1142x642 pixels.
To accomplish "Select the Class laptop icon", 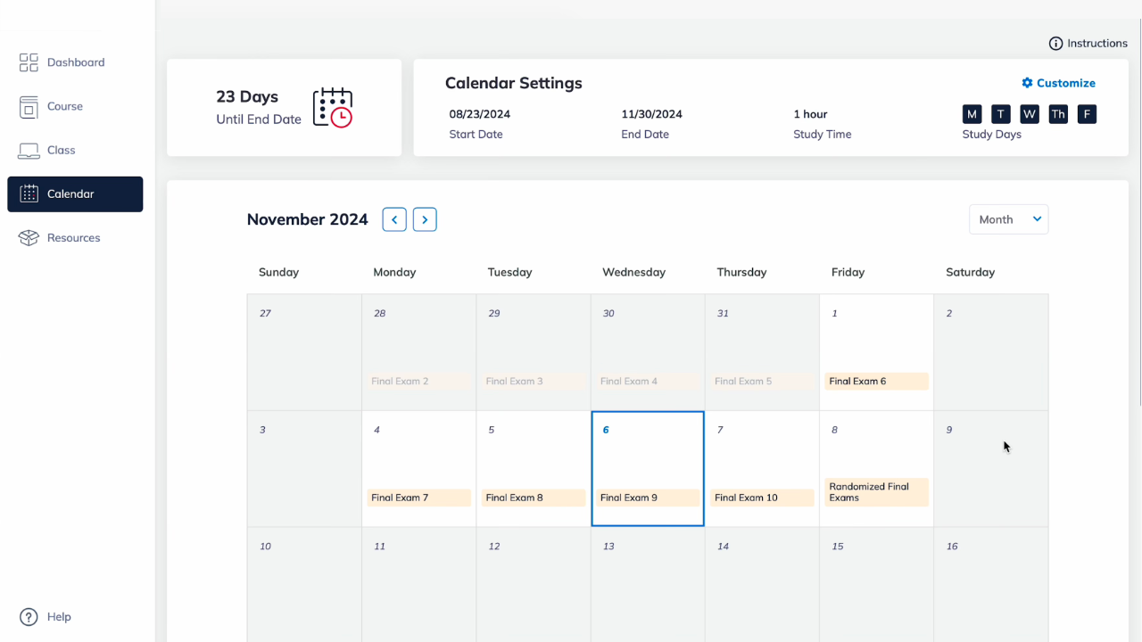I will [29, 150].
